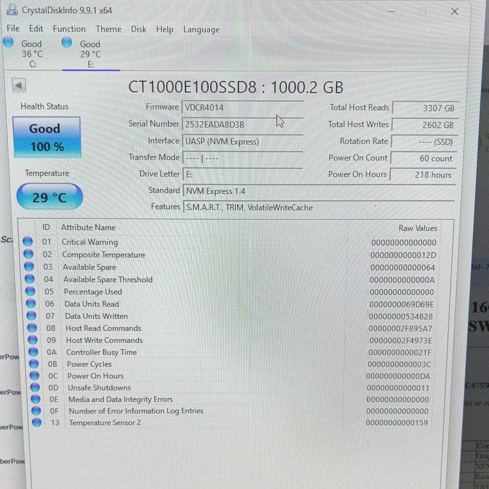
Task: Select the Temperature Sensor 2 attribute name
Action: (105, 423)
